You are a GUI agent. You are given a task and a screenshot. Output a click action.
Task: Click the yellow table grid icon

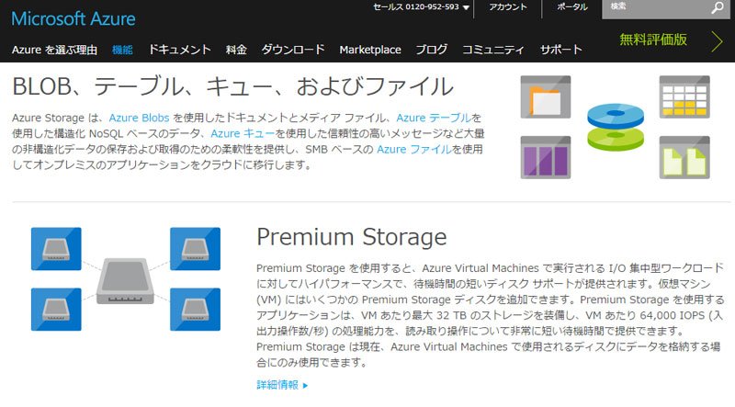[684, 97]
